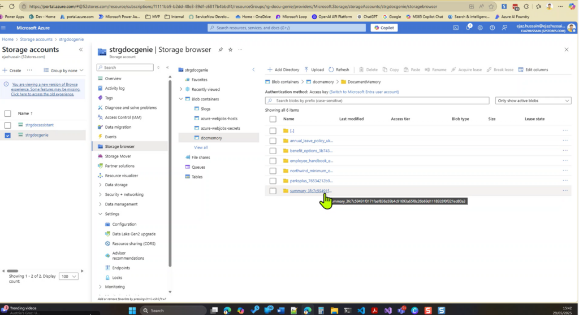Viewport: 579px width, 315px height.
Task: Open the Azure Cloud Shell icon
Action: 456,28
